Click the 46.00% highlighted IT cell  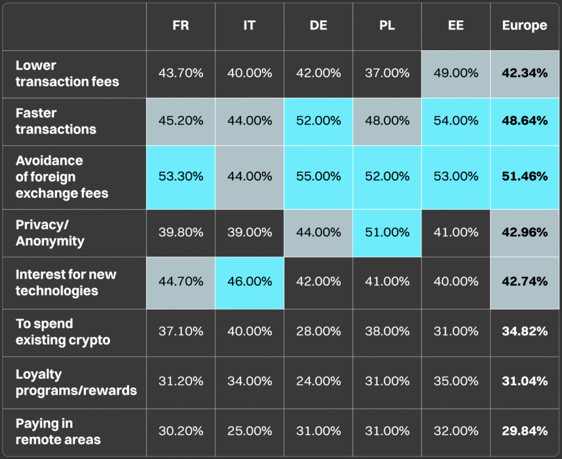[x=249, y=281]
